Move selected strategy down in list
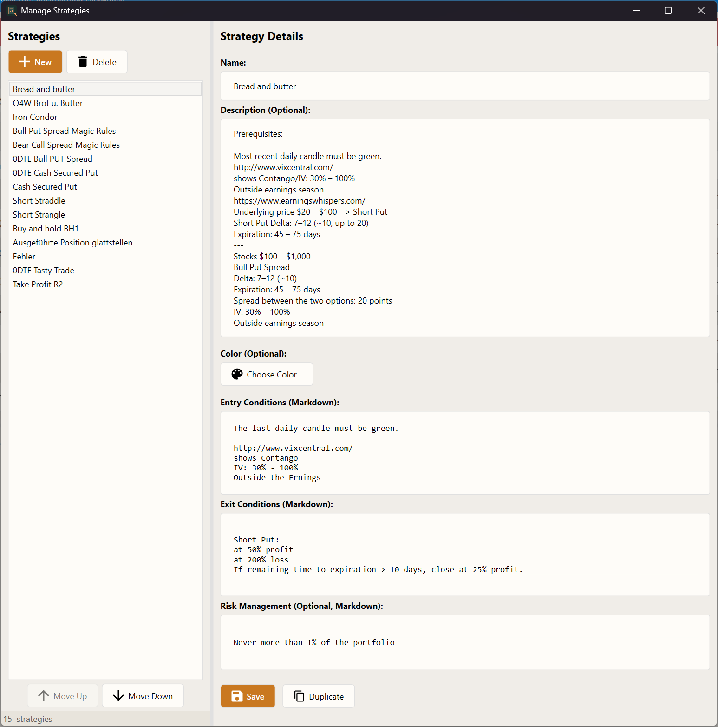Viewport: 718px width, 727px height. click(x=143, y=696)
